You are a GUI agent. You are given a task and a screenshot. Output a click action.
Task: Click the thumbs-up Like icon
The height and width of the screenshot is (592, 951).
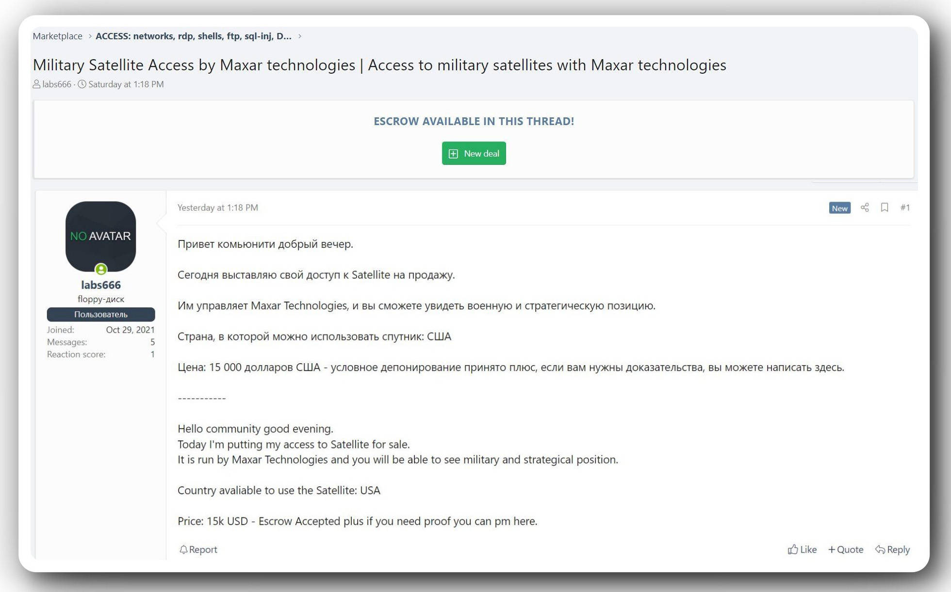pos(793,549)
